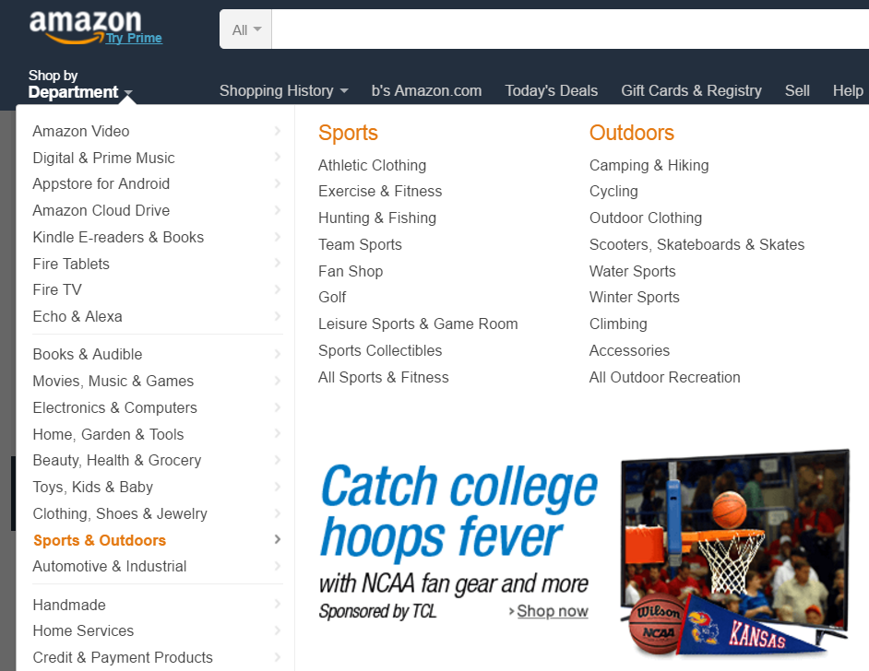Go to Today's Deals

pyautogui.click(x=551, y=91)
